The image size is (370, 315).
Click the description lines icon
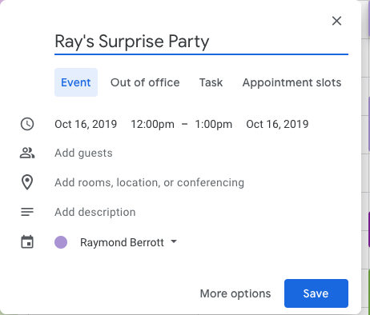click(x=27, y=212)
